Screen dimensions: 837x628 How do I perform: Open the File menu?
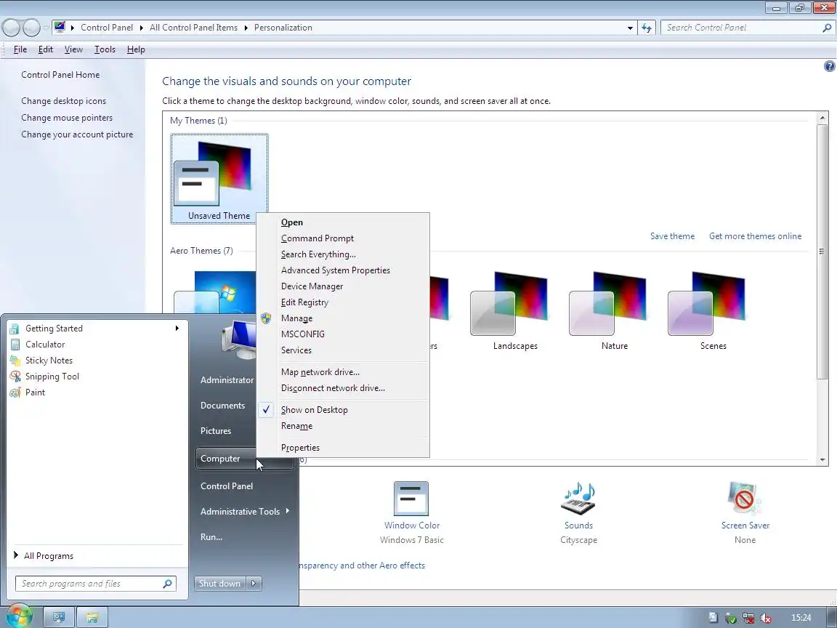pos(20,49)
